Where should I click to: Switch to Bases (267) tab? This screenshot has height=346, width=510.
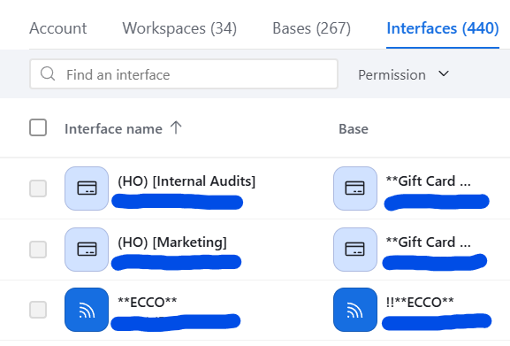coord(311,28)
